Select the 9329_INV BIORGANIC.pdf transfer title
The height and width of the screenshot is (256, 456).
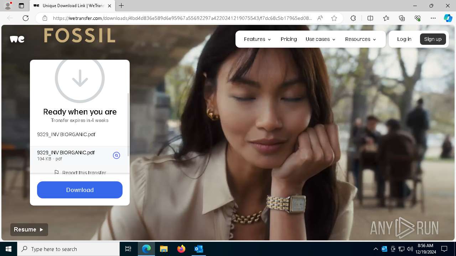[66, 134]
